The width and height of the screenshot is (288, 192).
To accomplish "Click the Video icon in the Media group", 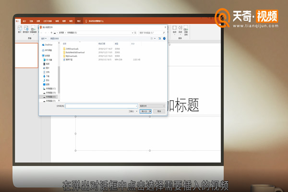I will coord(175,28).
